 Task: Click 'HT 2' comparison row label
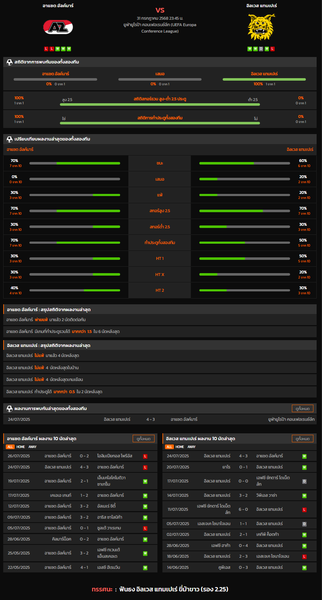(x=160, y=290)
